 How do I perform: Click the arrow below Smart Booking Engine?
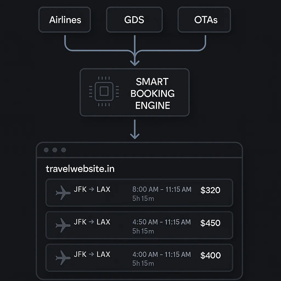point(135,130)
